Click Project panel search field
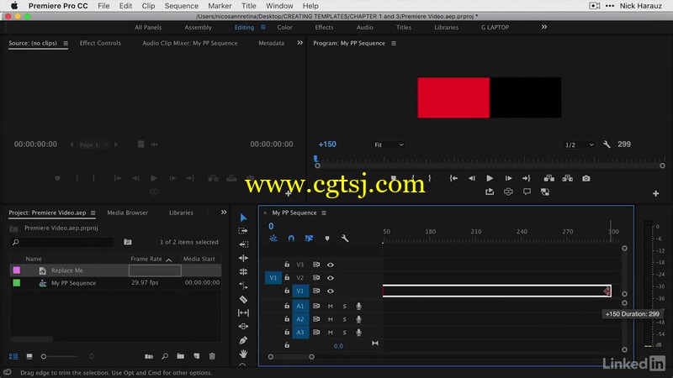The image size is (673, 378). pos(62,242)
